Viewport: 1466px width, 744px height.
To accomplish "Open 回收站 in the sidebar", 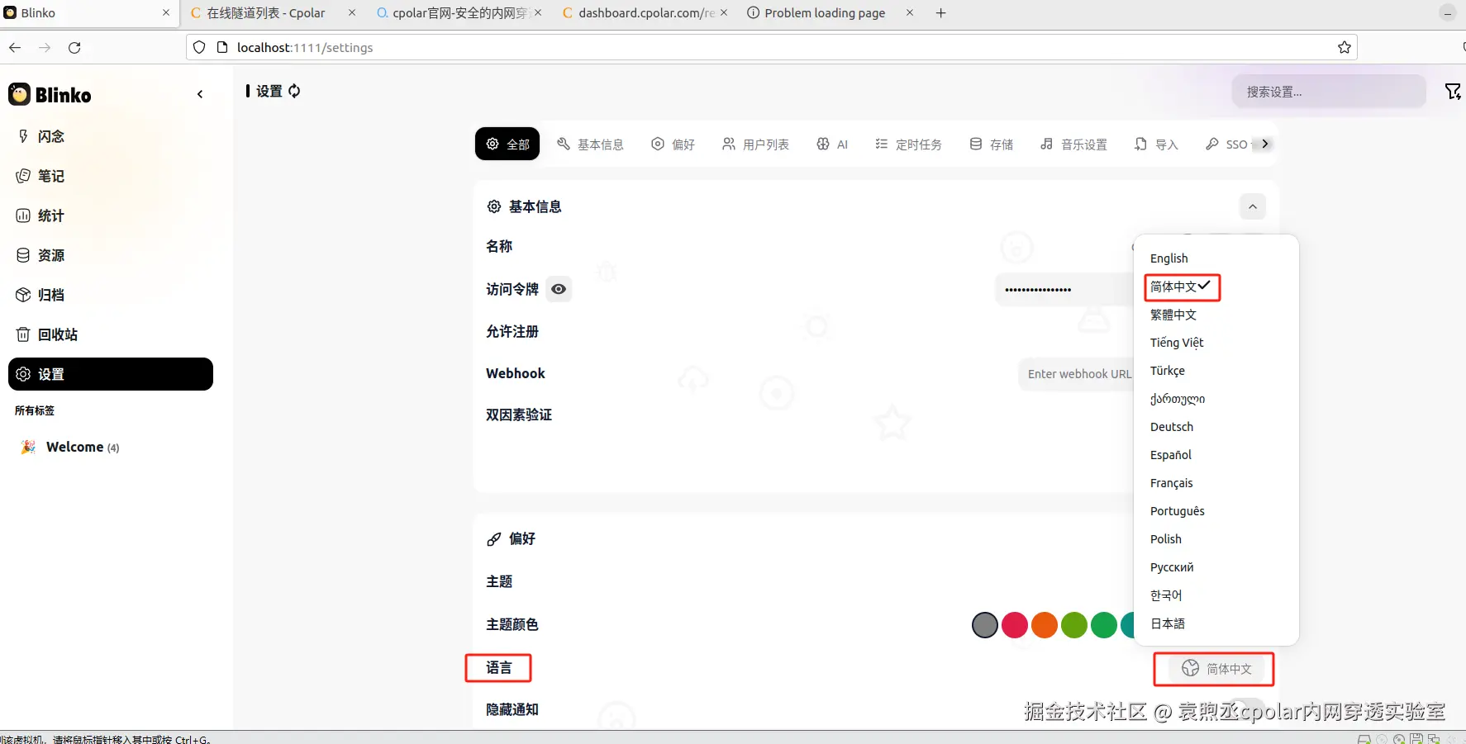I will (111, 334).
